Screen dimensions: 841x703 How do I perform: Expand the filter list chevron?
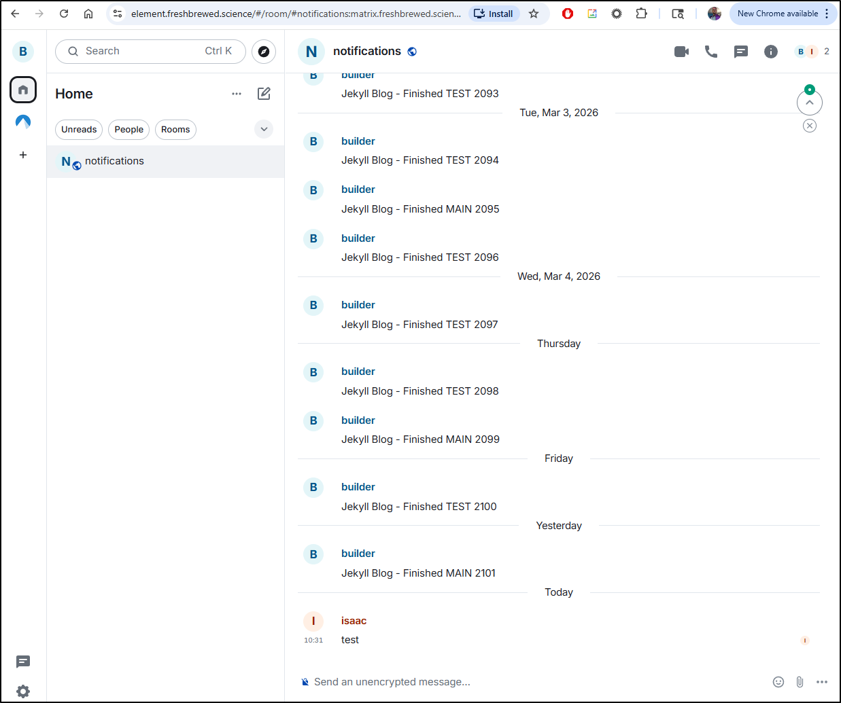(x=264, y=129)
